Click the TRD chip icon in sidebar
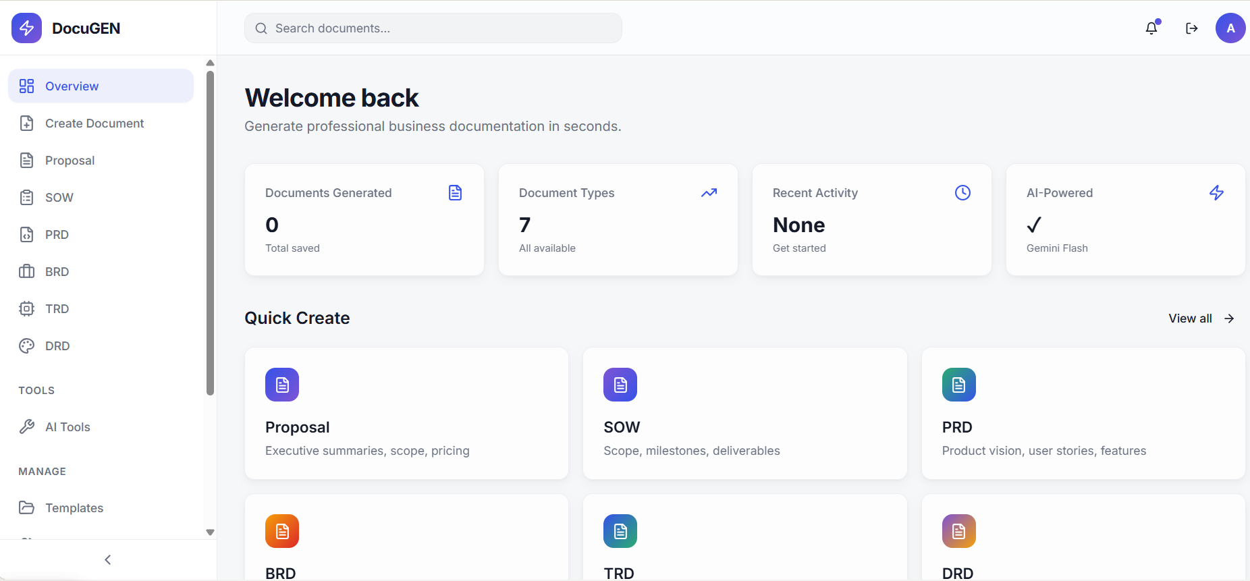This screenshot has height=581, width=1250. pyautogui.click(x=26, y=308)
